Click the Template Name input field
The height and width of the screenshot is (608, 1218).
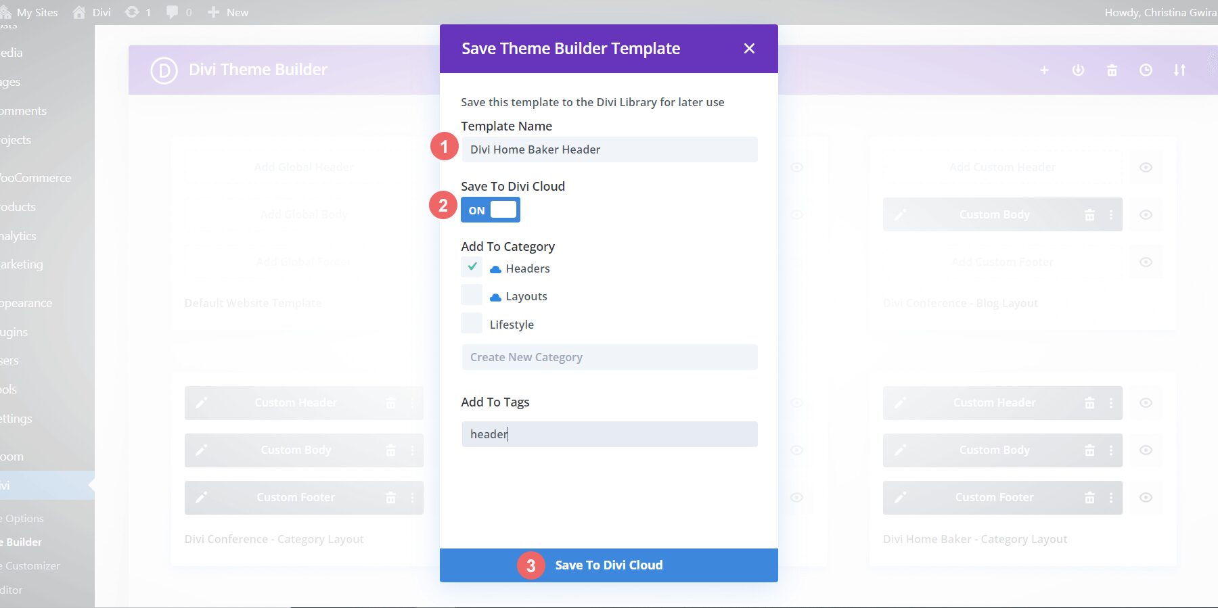(x=609, y=149)
